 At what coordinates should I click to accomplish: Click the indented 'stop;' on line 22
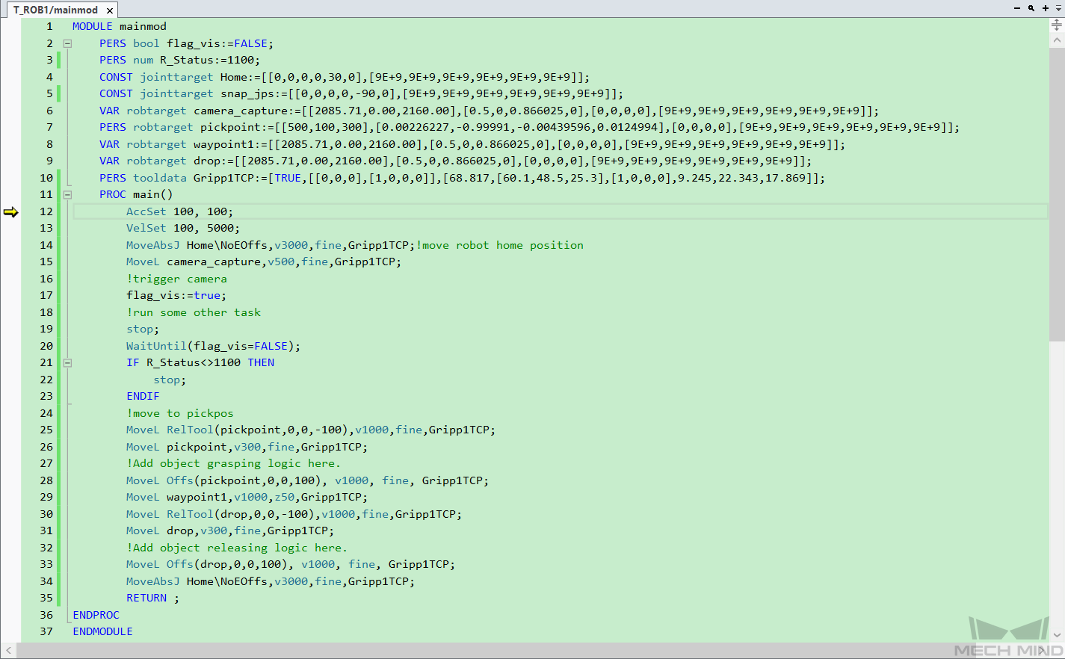(170, 380)
